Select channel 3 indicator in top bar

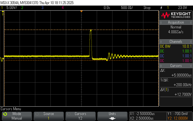tap(43, 8)
